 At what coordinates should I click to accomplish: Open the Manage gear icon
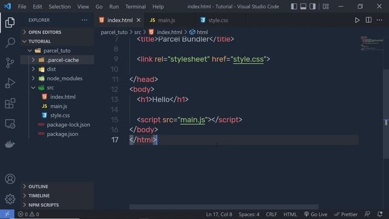pos(10,199)
